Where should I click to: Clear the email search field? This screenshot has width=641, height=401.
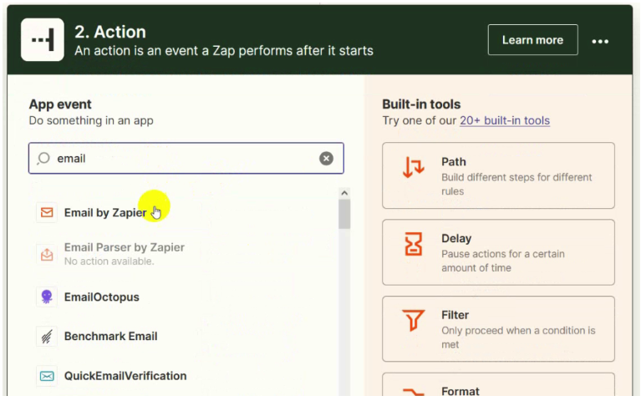326,158
